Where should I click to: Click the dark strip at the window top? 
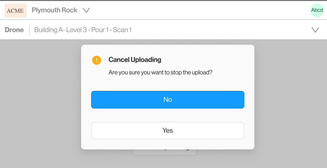pyautogui.click(x=163, y=0)
